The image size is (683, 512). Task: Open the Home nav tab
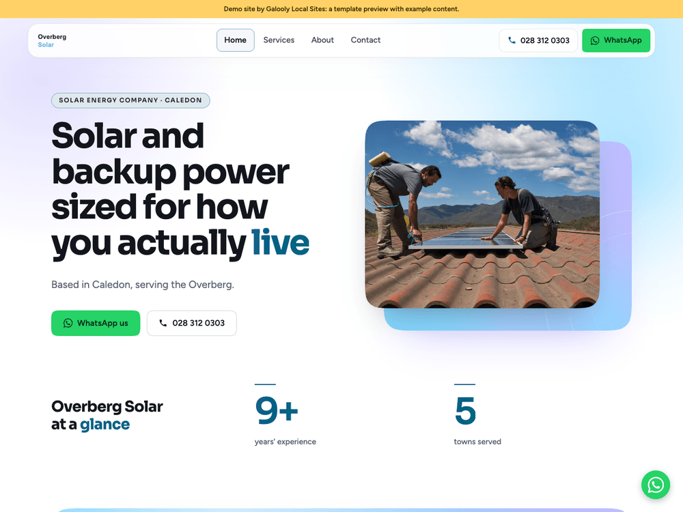[x=235, y=40]
